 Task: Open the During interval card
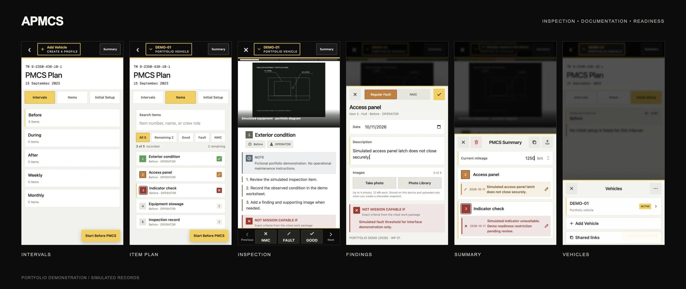click(x=72, y=138)
